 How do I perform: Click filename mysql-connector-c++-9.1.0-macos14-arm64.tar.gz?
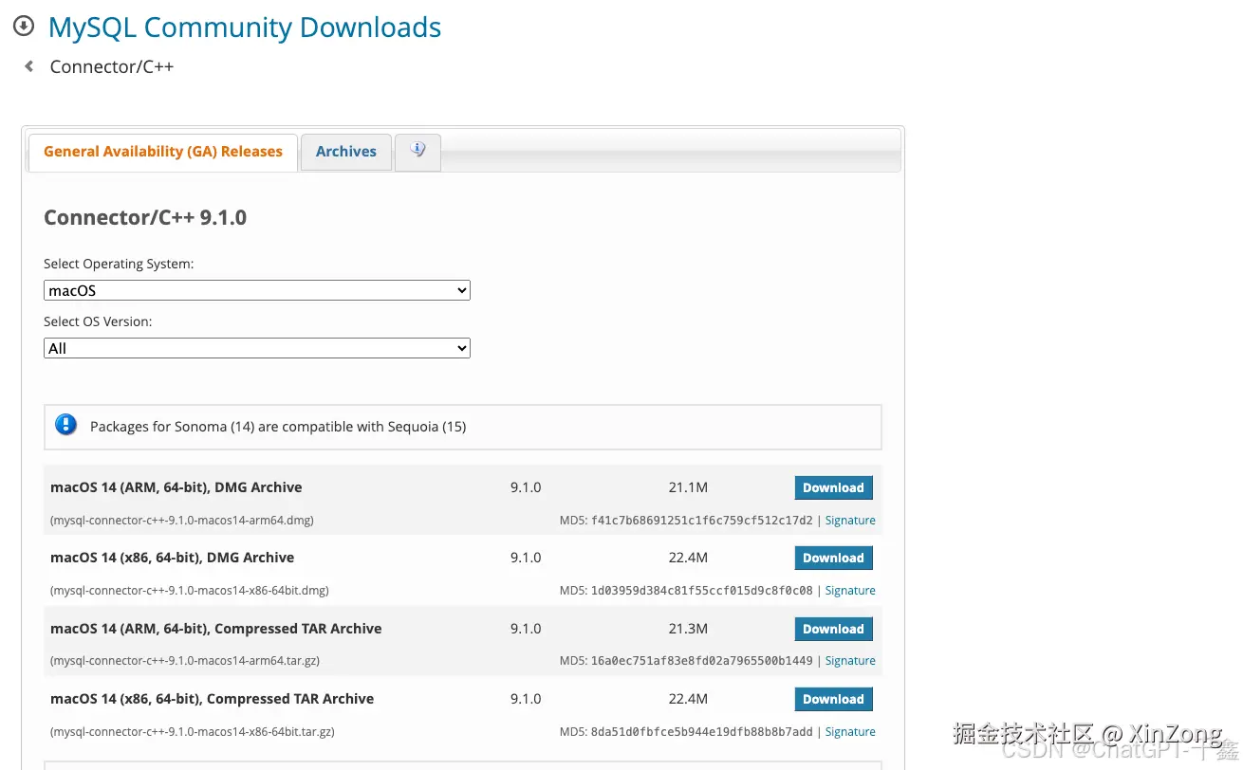click(186, 661)
